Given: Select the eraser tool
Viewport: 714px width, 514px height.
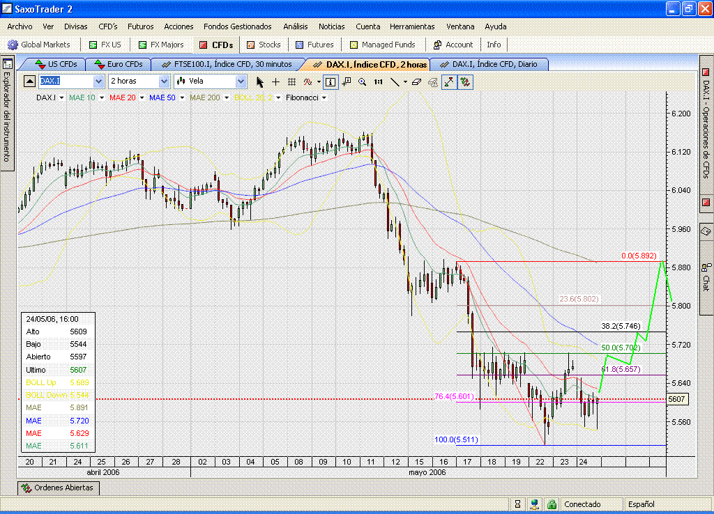Looking at the screenshot, I should point(417,82).
